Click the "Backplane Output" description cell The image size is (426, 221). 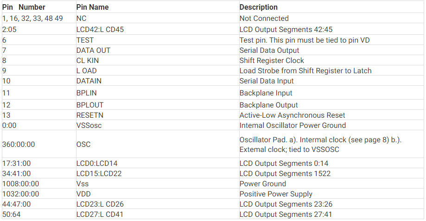point(268,105)
